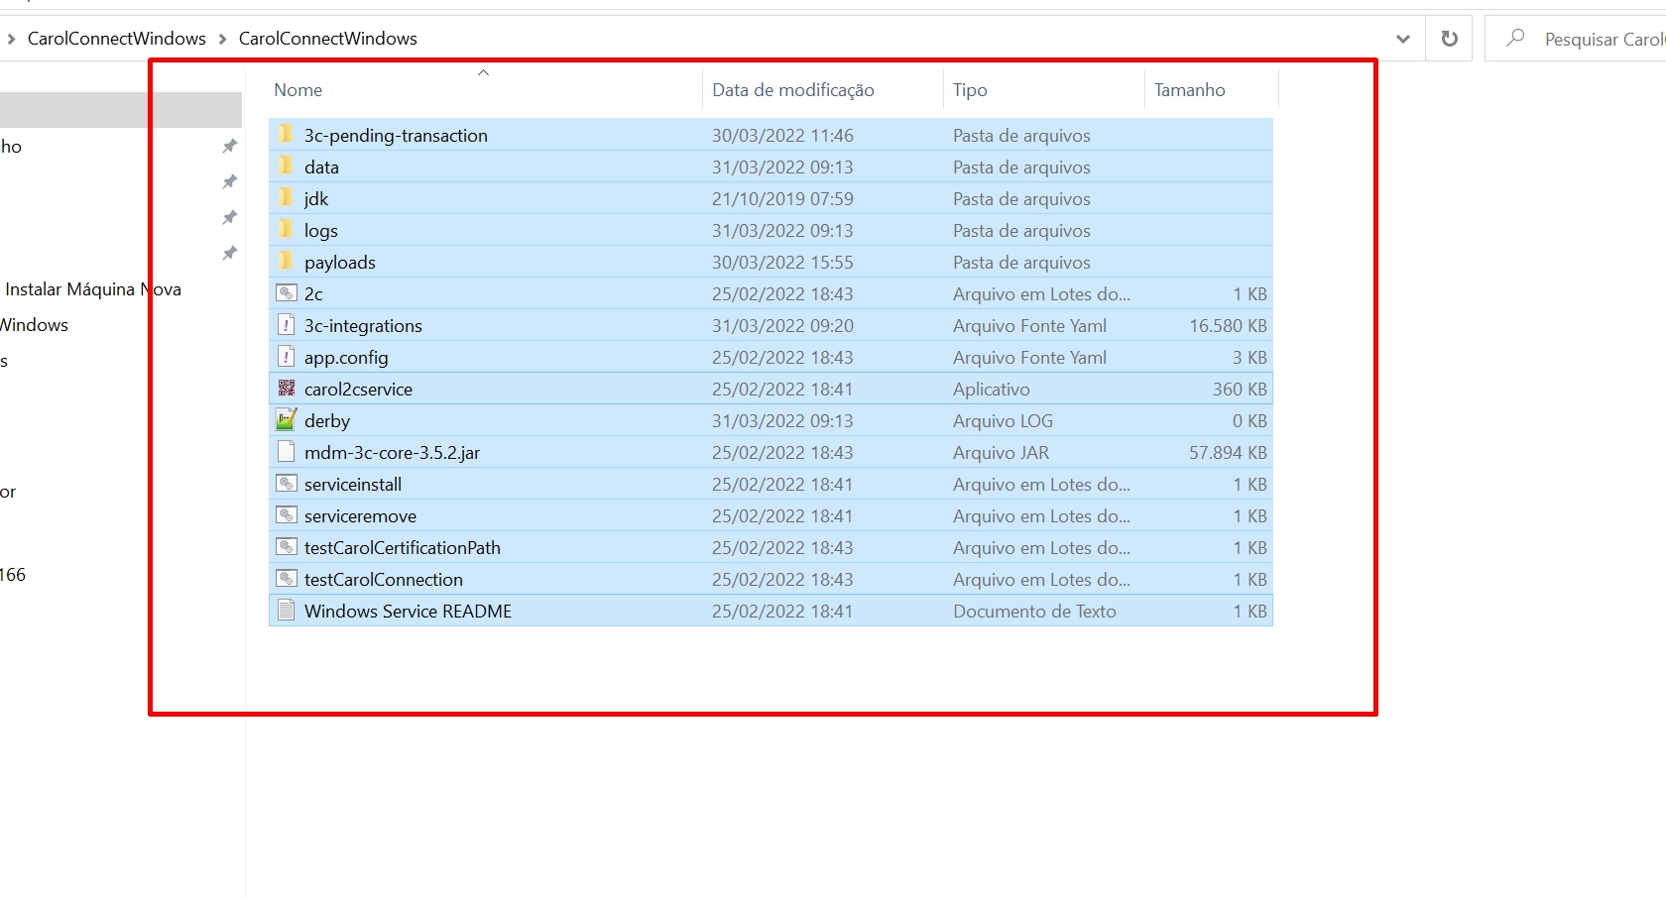Sort by Data de modificação column header
This screenshot has width=1666, height=898.
(792, 90)
